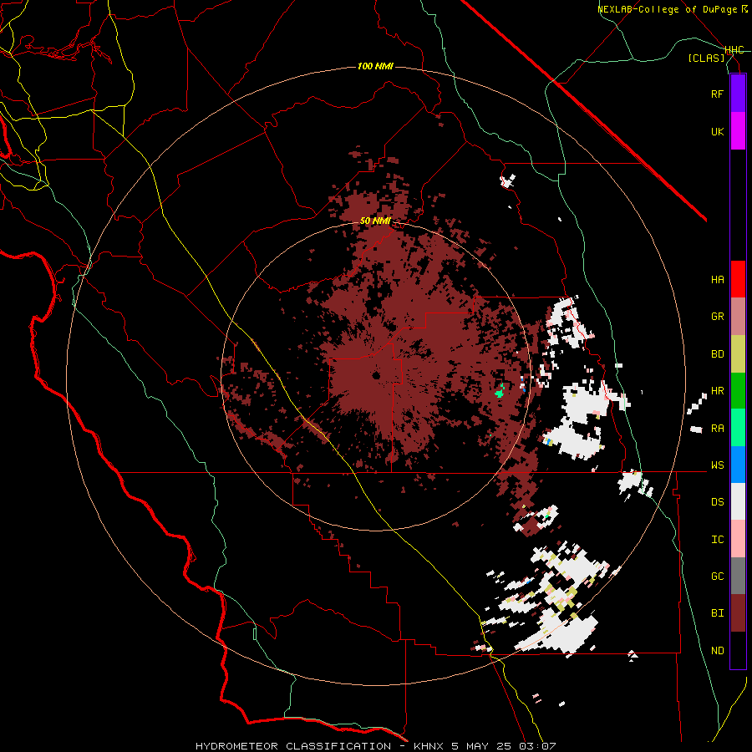Viewport: 752px width, 752px height.
Task: Click the BD legend label
Action: point(717,354)
